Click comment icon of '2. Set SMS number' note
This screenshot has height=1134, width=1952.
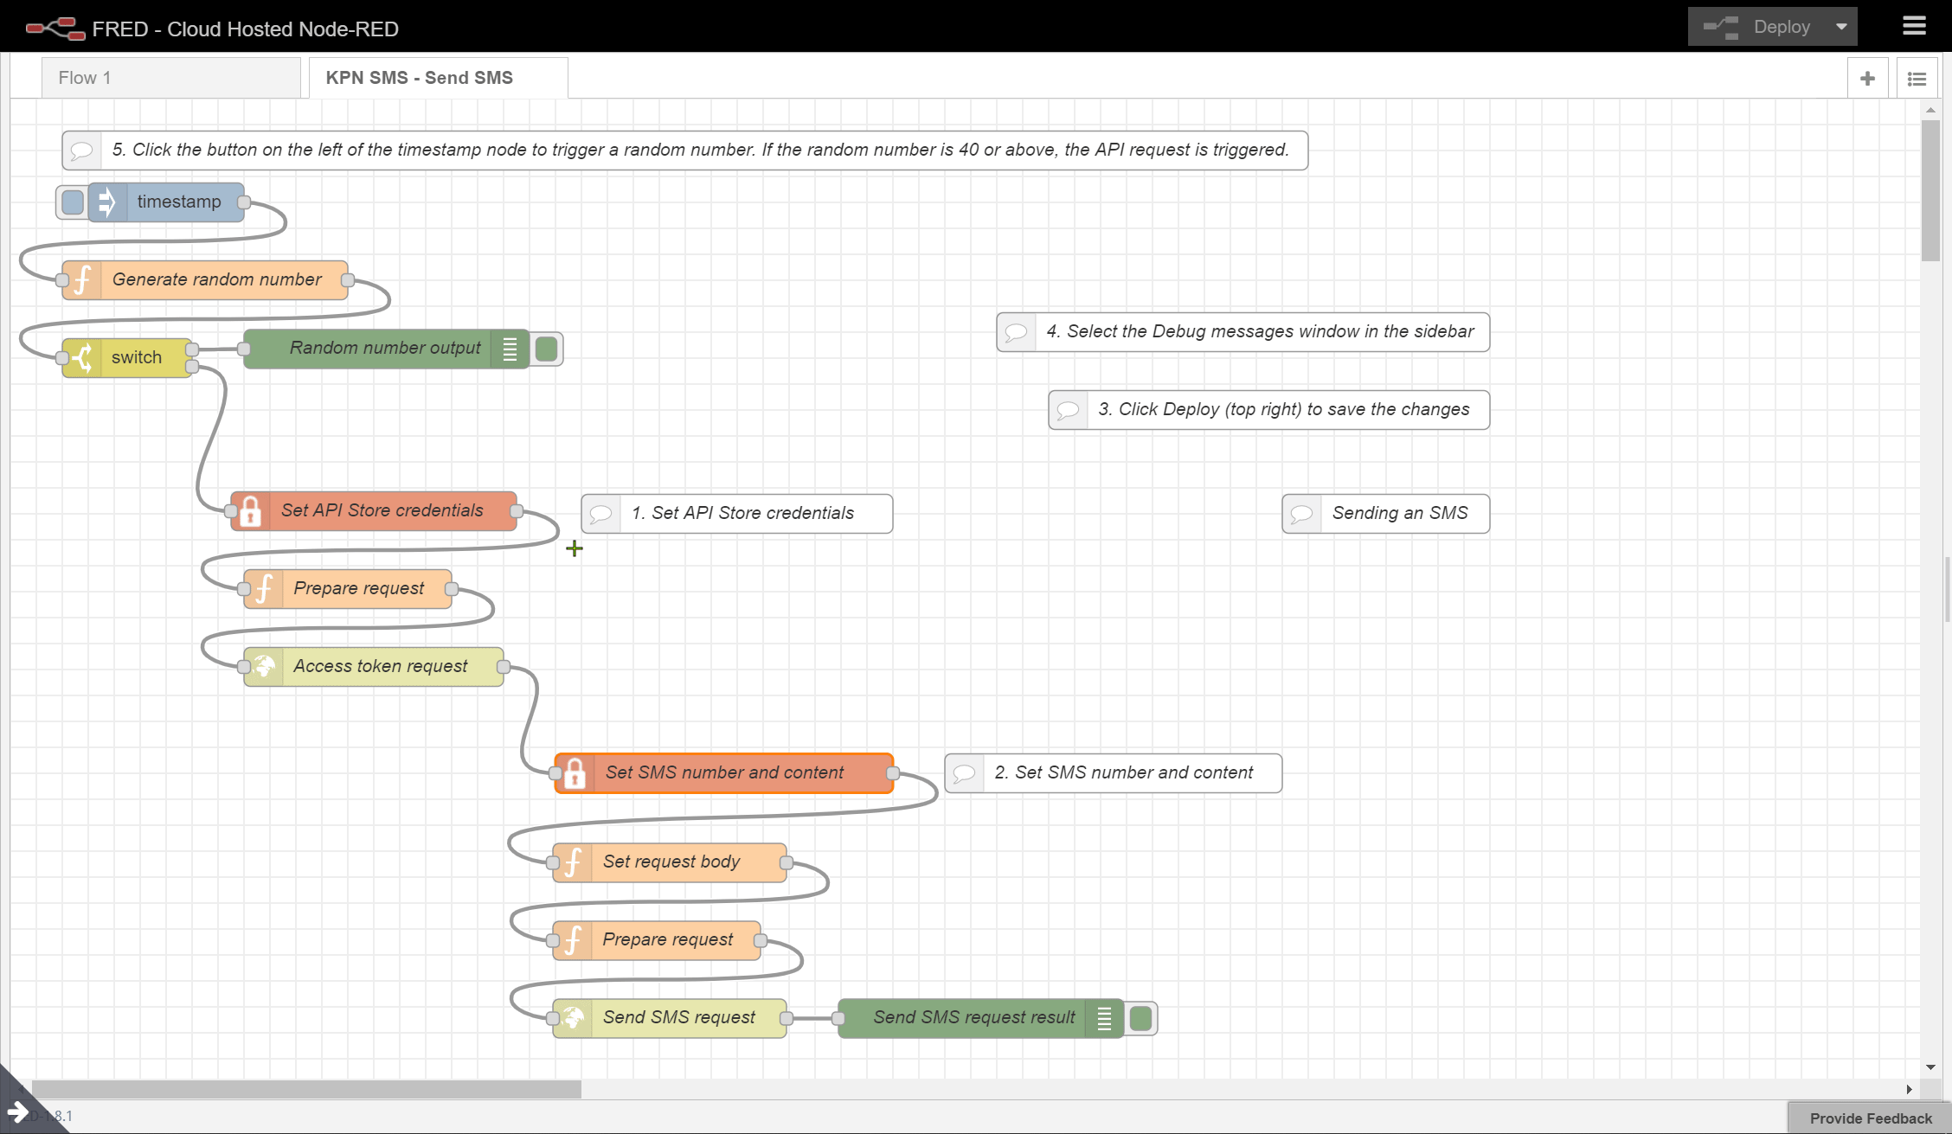pos(965,773)
